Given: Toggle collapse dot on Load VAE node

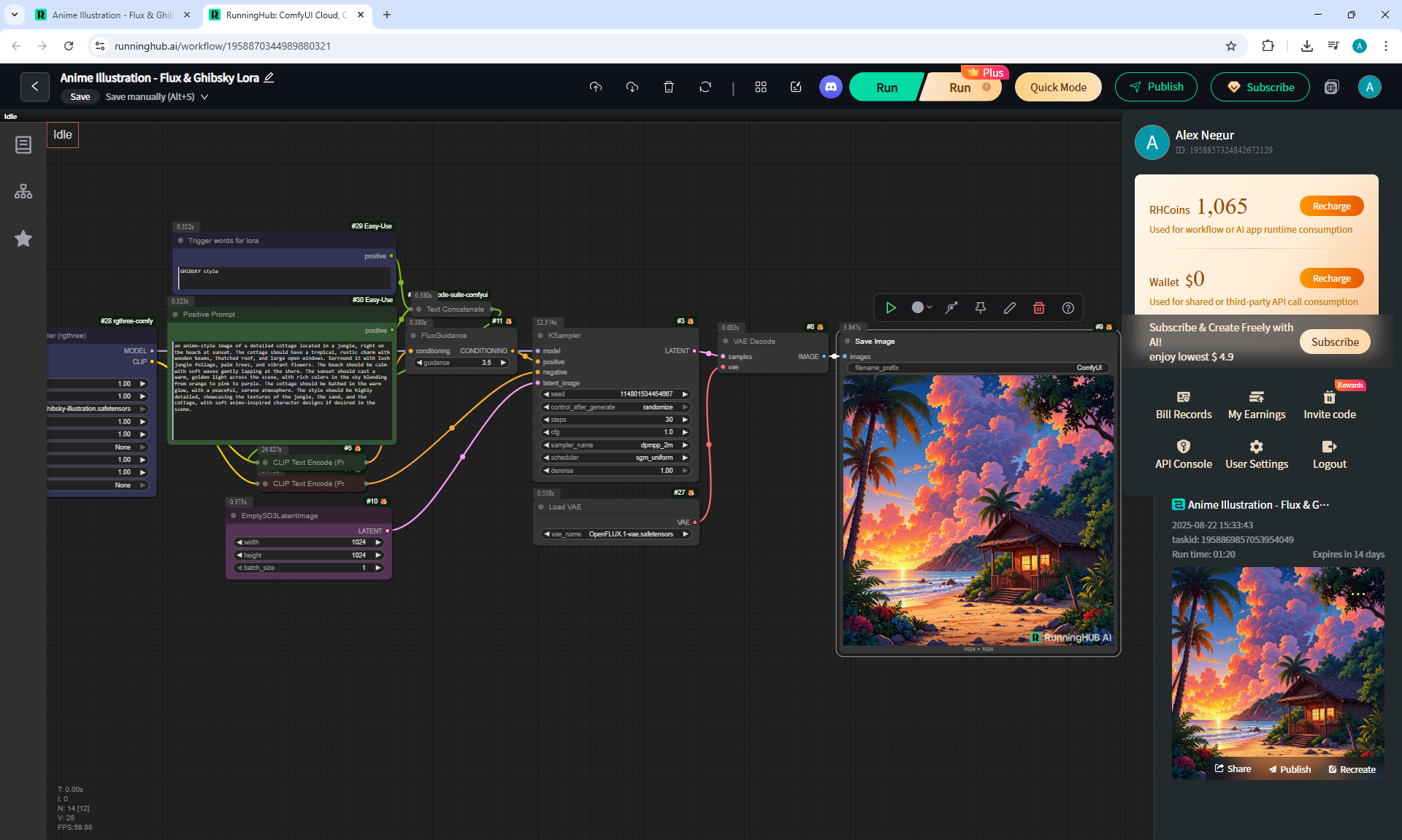Looking at the screenshot, I should tap(541, 507).
